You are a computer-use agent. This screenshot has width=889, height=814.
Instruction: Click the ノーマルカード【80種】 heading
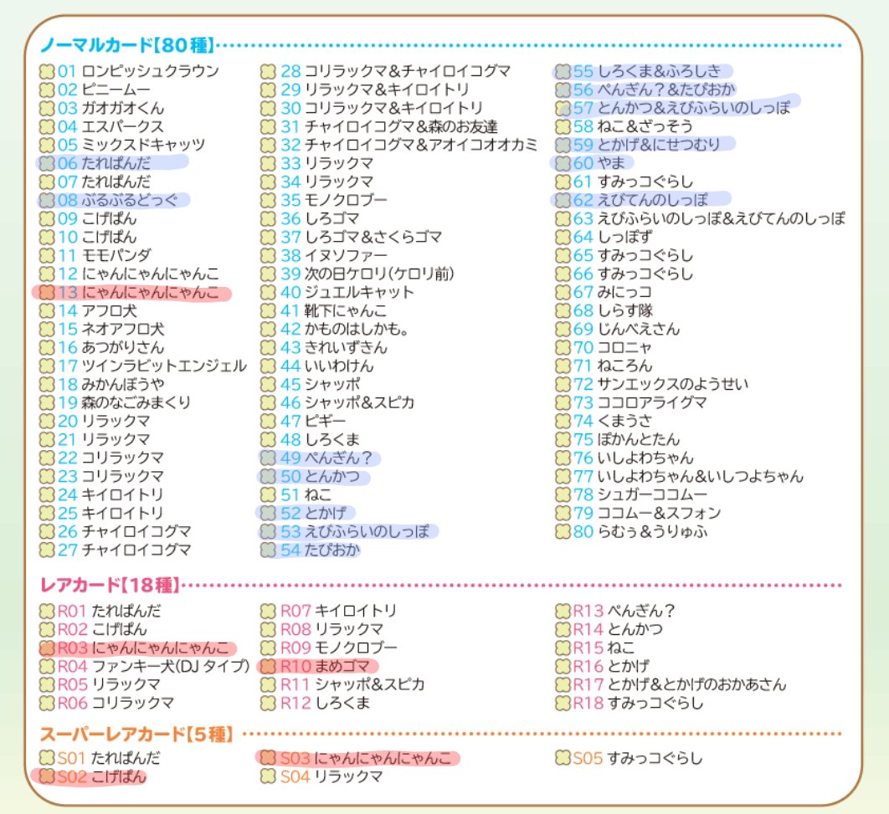click(x=127, y=44)
